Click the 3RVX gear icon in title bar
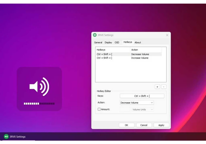 (x=95, y=35)
